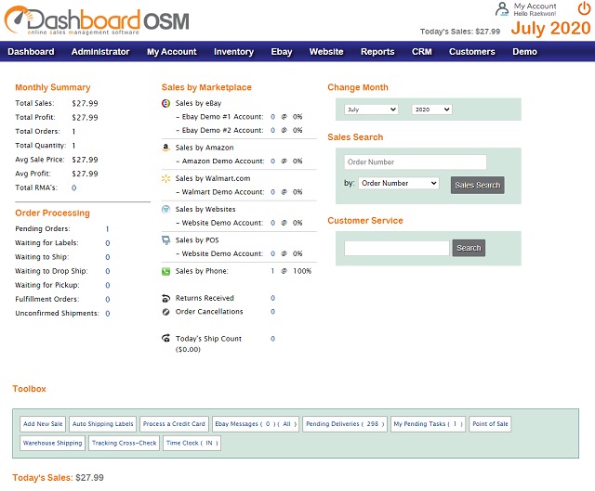Click Walmart Demo Account sales count
Viewport: 595px width, 491px height.
pos(272,192)
